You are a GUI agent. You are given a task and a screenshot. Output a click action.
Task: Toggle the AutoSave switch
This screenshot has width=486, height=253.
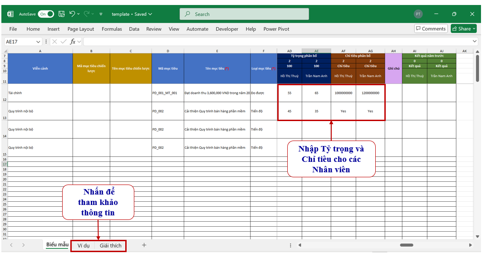[x=46, y=14]
